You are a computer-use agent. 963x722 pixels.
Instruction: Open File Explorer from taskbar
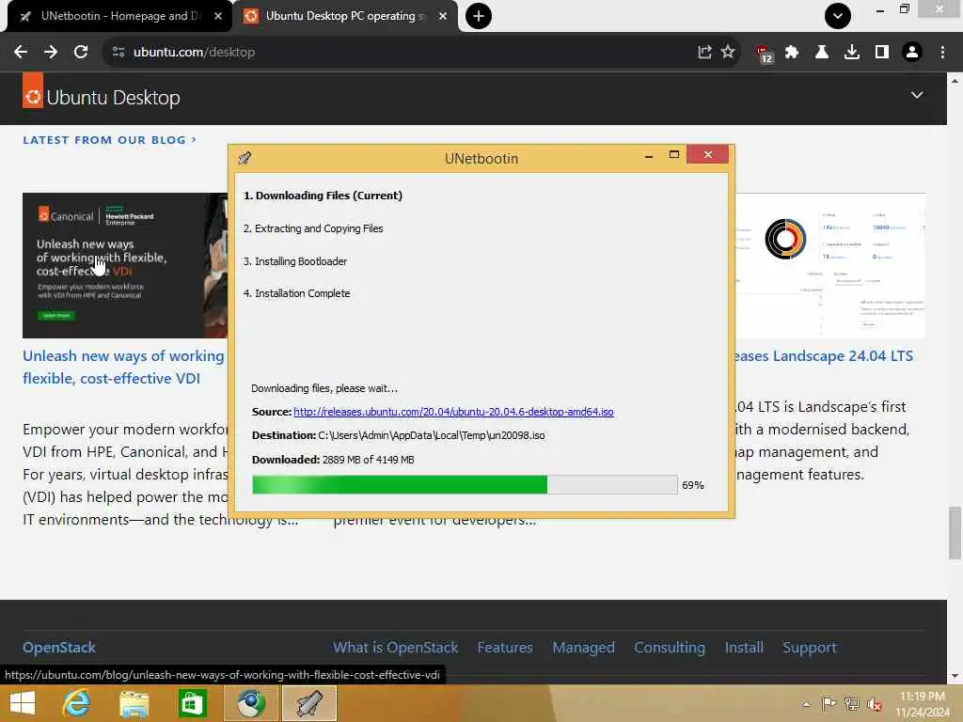pos(134,703)
